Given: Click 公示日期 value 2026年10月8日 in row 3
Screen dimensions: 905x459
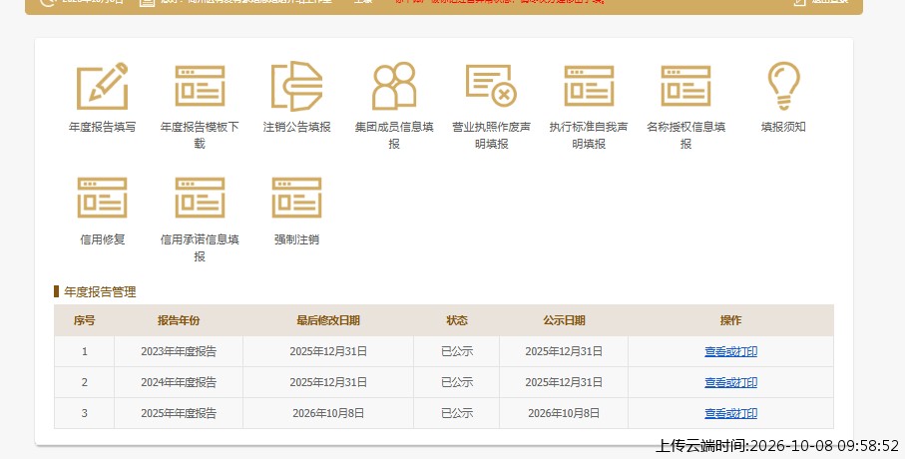Looking at the screenshot, I should 564,413.
